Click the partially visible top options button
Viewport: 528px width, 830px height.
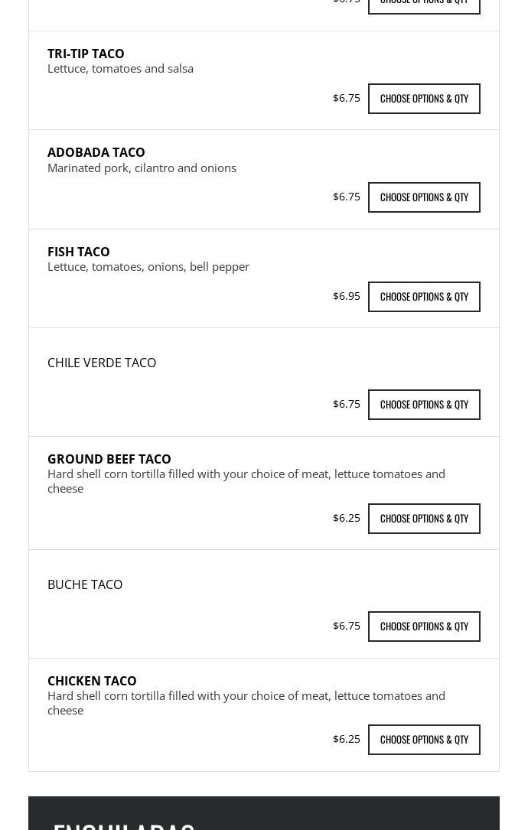[x=424, y=6]
